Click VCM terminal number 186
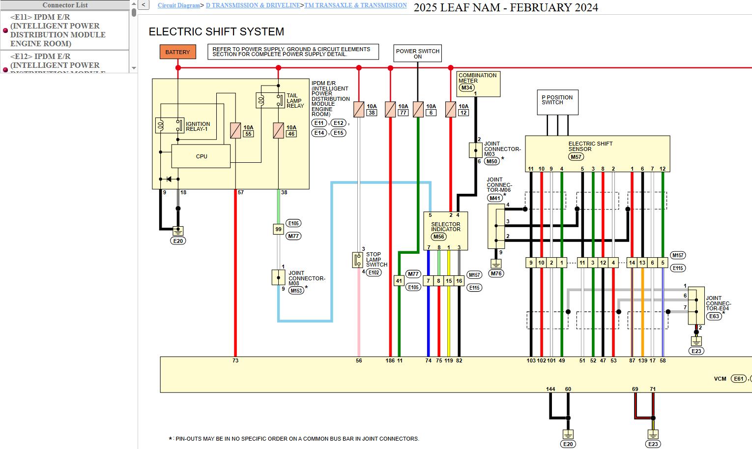Screen dimensions: 752x449 [x=390, y=360]
